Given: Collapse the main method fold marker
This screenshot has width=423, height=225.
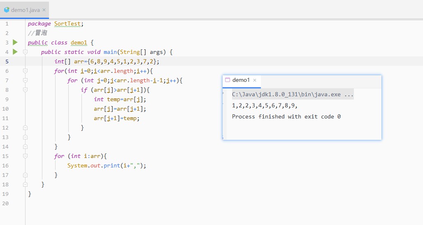Looking at the screenshot, I should coord(25,52).
